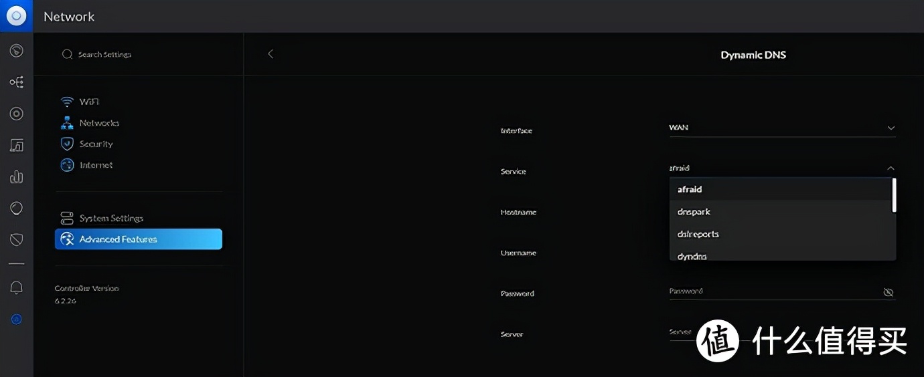
Task: Toggle password visibility eye icon
Action: tap(889, 292)
